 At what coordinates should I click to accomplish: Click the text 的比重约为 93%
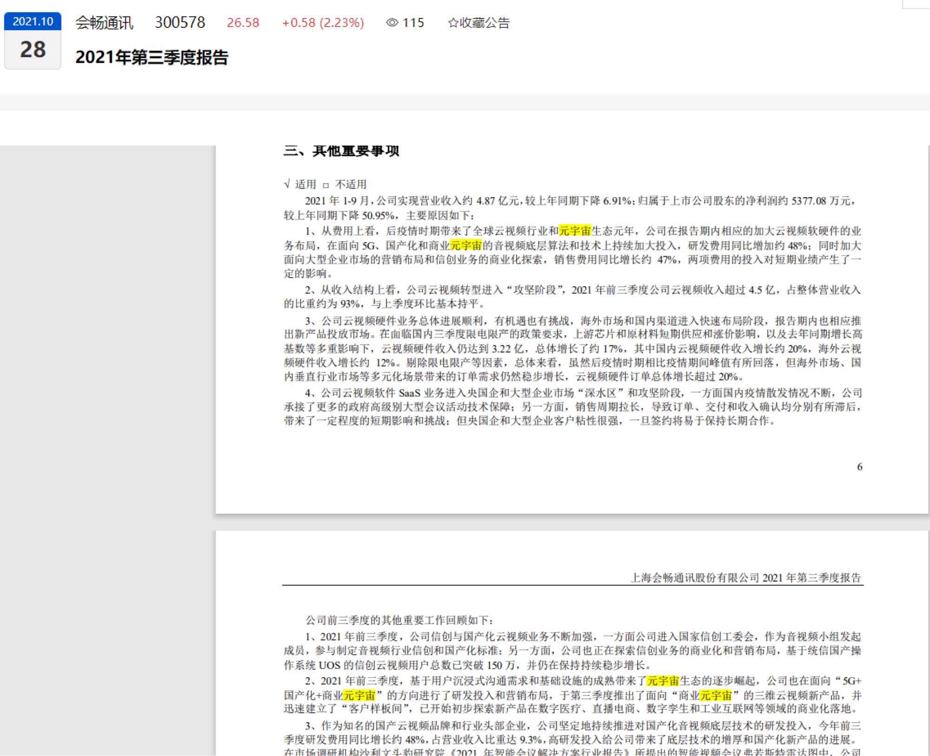pos(323,304)
